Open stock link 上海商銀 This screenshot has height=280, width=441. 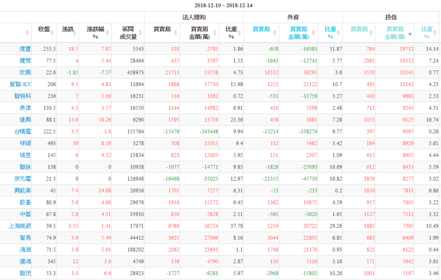(x=22, y=226)
